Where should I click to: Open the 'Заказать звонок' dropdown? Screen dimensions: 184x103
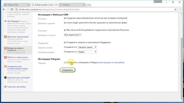87,47
